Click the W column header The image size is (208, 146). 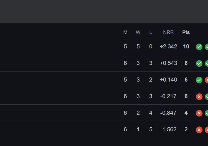[138, 32]
